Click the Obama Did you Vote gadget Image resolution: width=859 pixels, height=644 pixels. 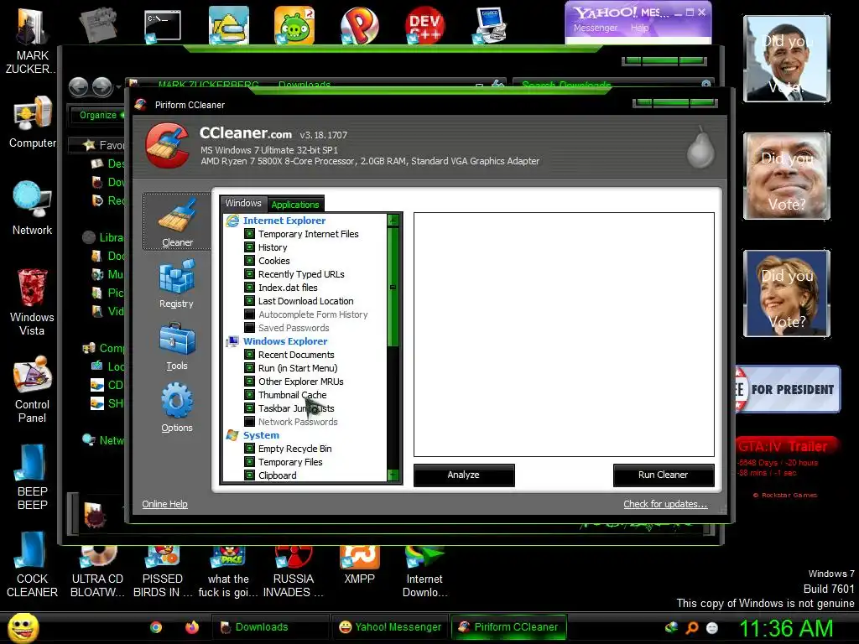(787, 59)
